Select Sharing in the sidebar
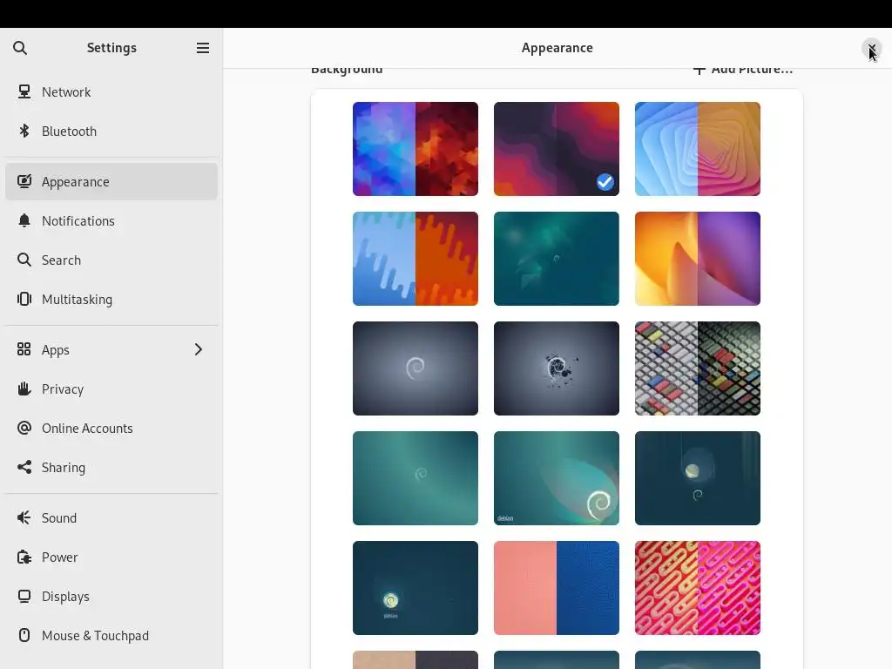 (111, 467)
